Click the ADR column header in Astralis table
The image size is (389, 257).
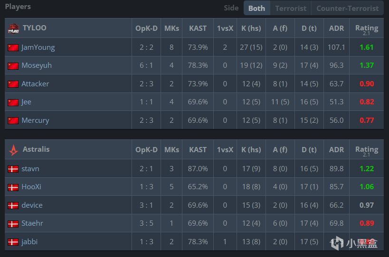[336, 150]
